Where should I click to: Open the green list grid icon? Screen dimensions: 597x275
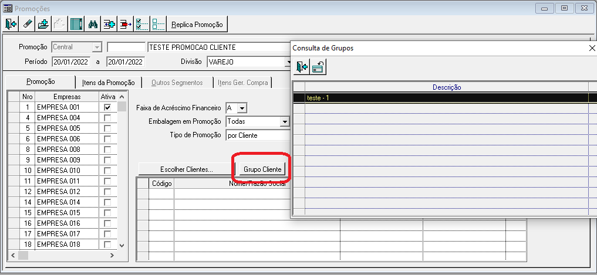tap(76, 25)
